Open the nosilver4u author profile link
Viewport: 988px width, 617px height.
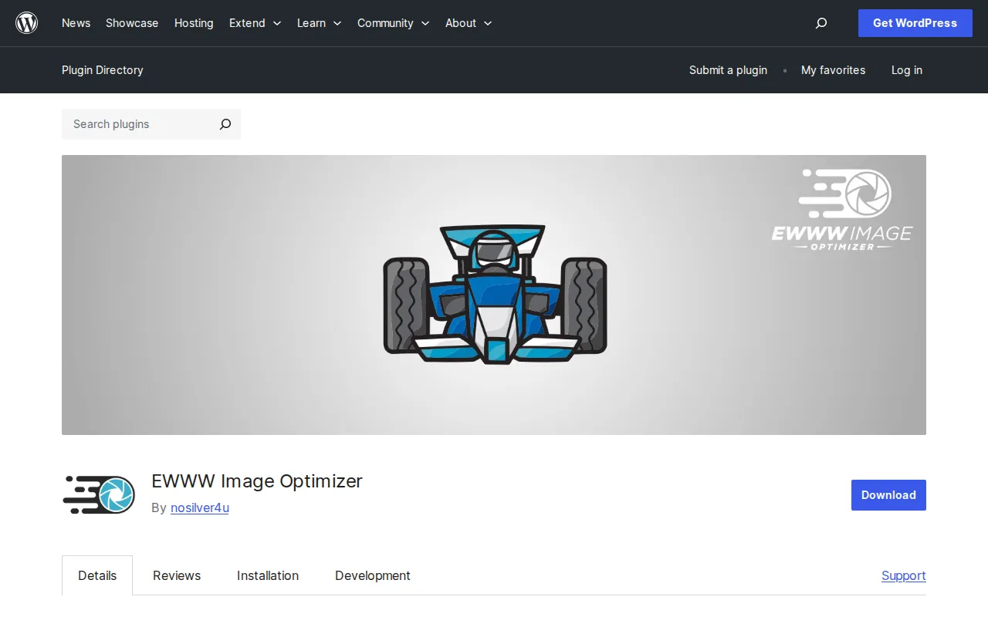point(199,507)
